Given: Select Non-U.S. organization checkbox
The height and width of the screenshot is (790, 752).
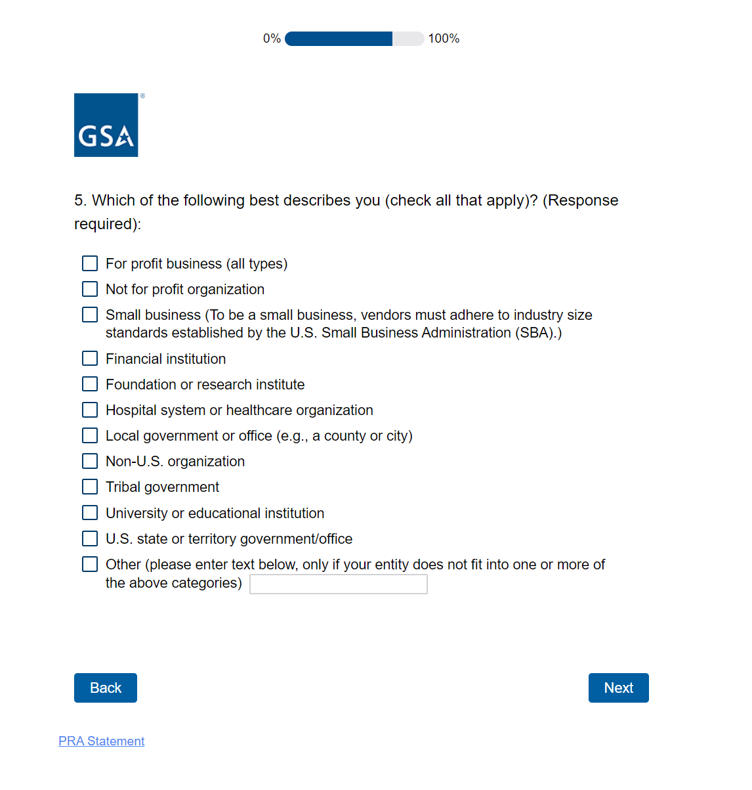Looking at the screenshot, I should [x=90, y=461].
